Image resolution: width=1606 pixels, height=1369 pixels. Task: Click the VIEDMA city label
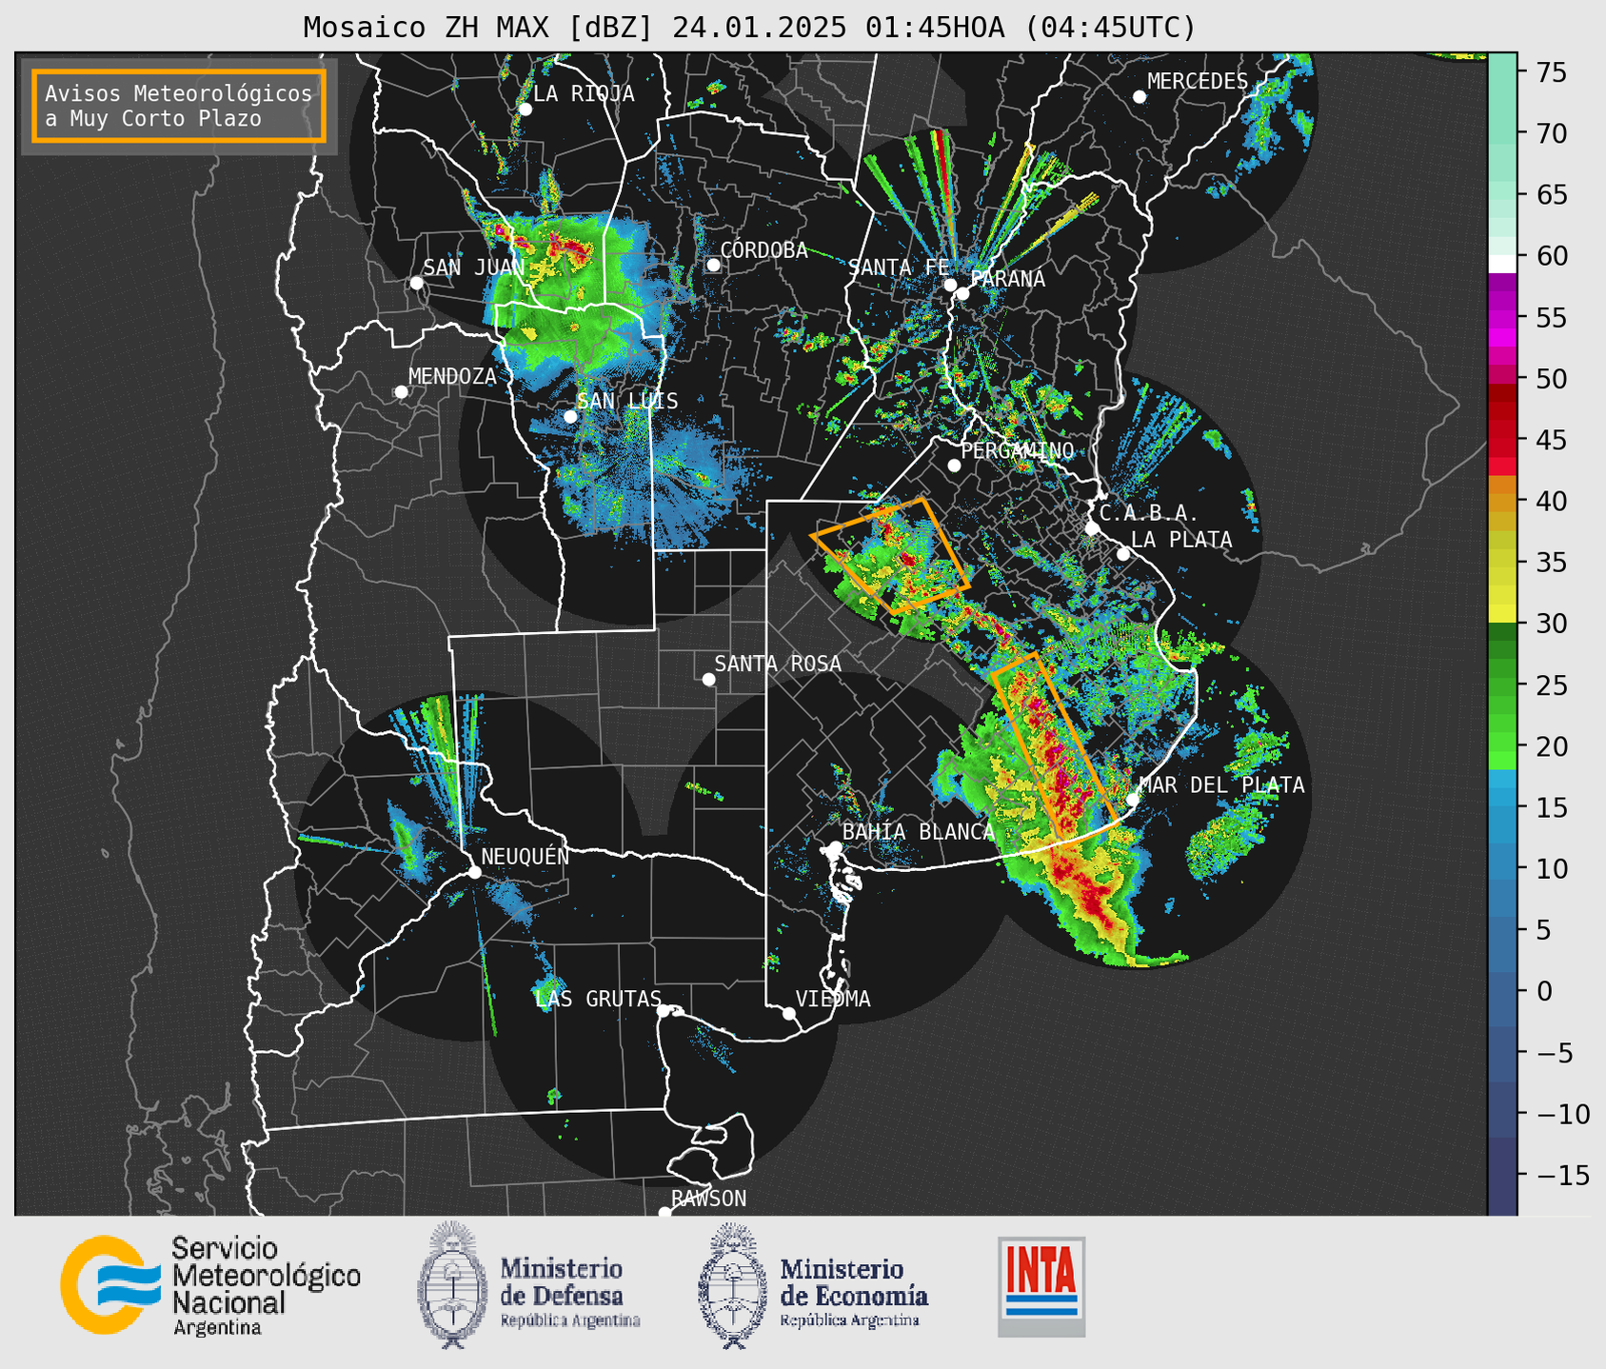point(833,999)
